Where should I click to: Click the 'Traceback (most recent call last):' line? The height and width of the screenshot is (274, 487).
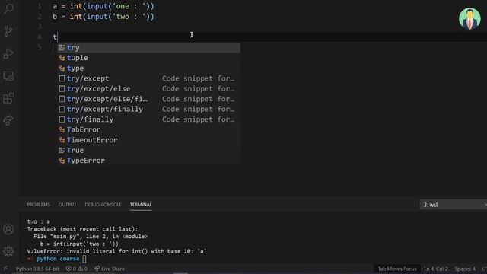[82, 229]
